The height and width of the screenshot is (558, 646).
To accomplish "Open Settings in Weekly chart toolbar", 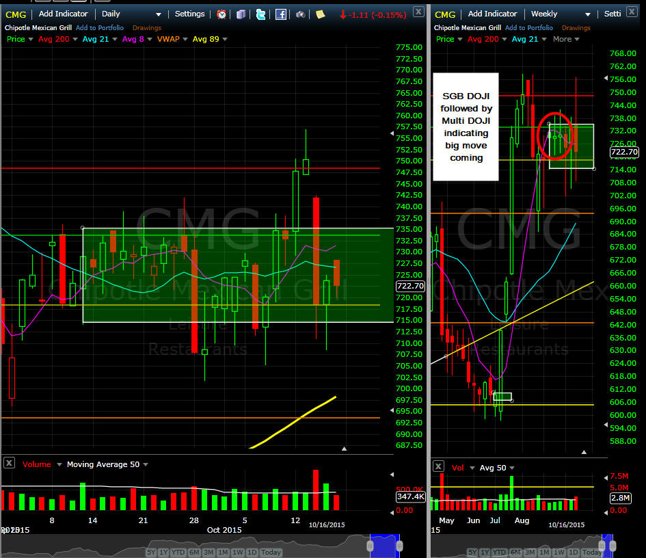I will click(x=613, y=14).
